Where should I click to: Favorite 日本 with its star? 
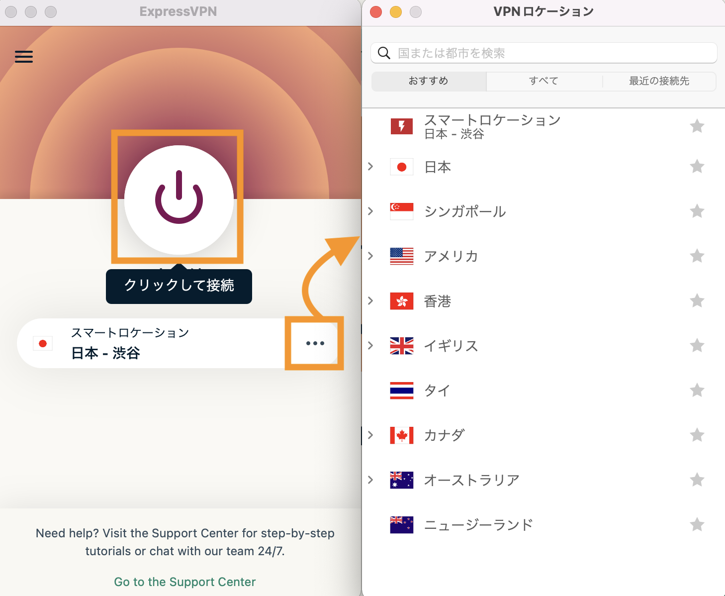(x=697, y=166)
